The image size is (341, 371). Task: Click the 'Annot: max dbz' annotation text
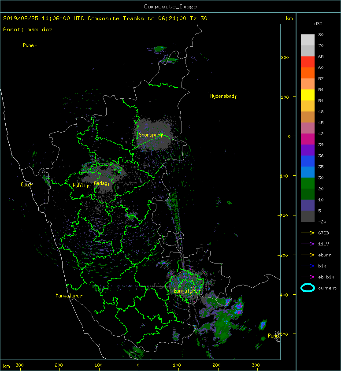(x=28, y=30)
